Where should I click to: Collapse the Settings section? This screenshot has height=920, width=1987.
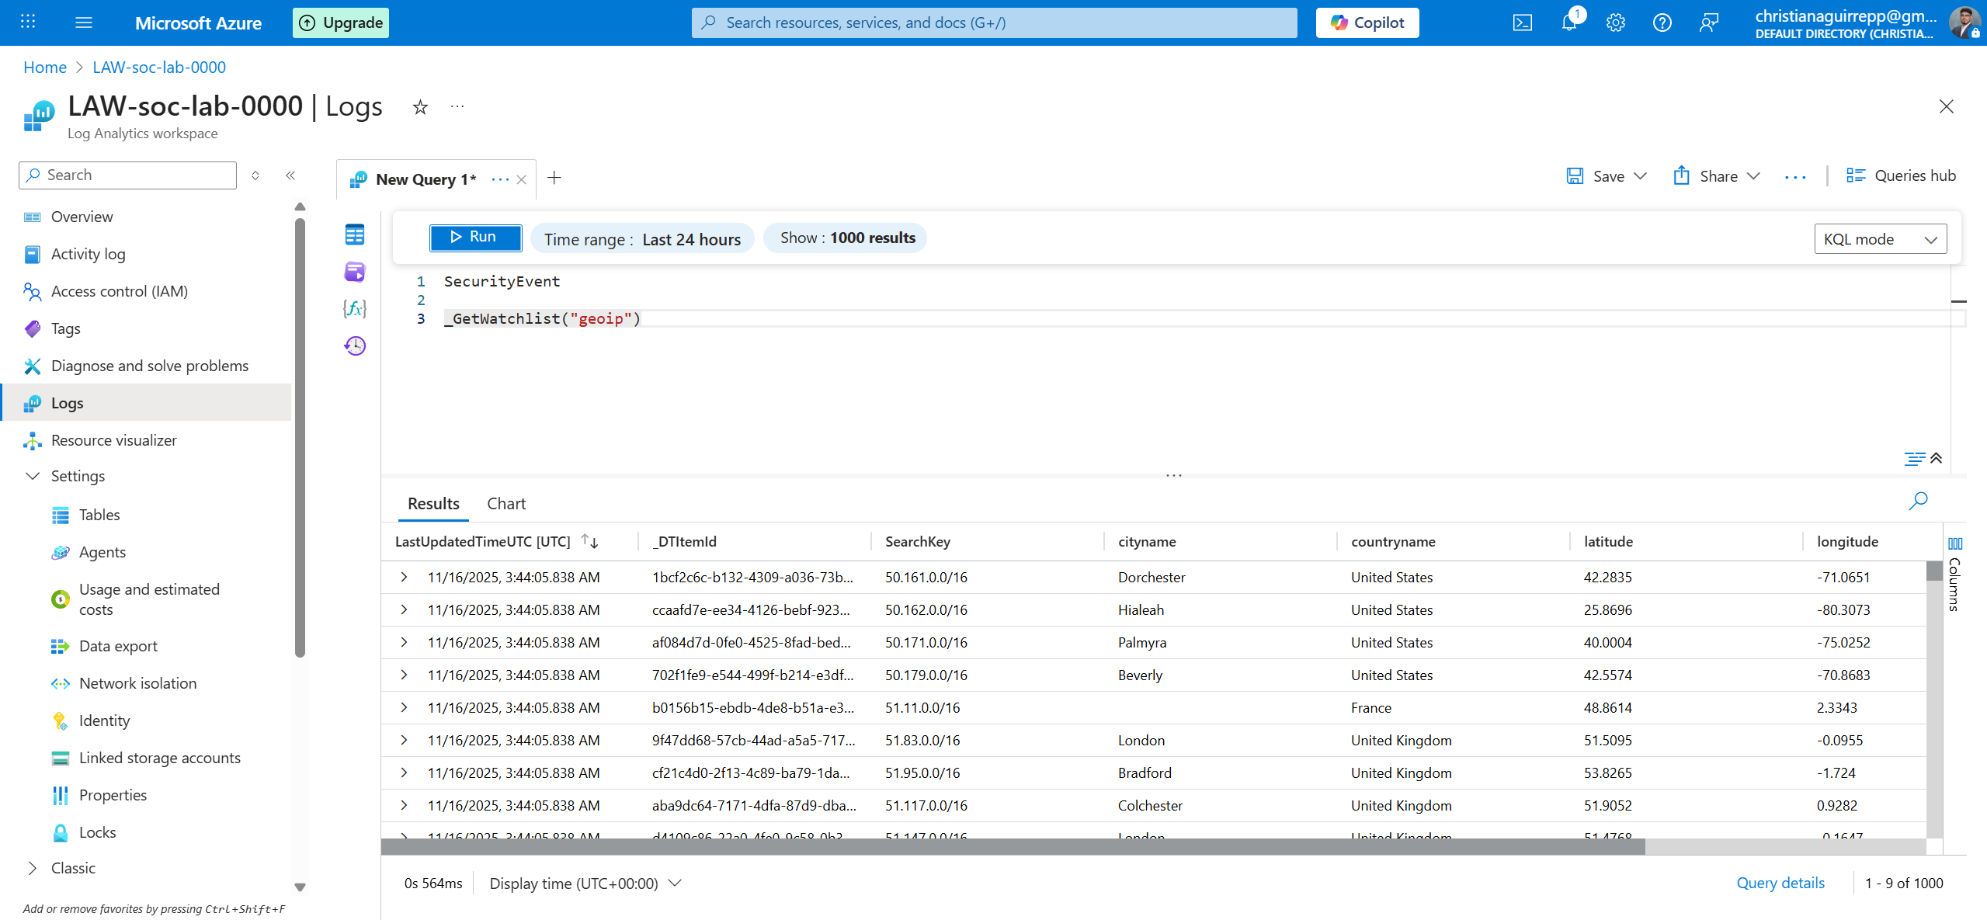pyautogui.click(x=32, y=476)
